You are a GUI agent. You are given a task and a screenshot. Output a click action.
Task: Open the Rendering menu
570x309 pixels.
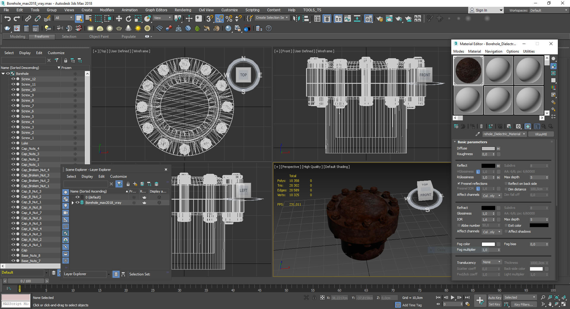[x=183, y=10]
